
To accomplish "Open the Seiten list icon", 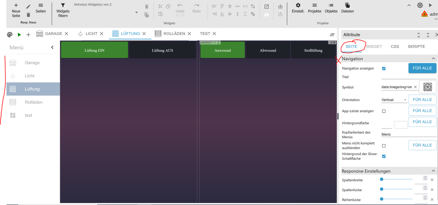I will point(41,5).
